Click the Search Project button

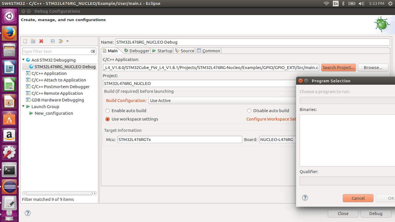tap(338, 68)
